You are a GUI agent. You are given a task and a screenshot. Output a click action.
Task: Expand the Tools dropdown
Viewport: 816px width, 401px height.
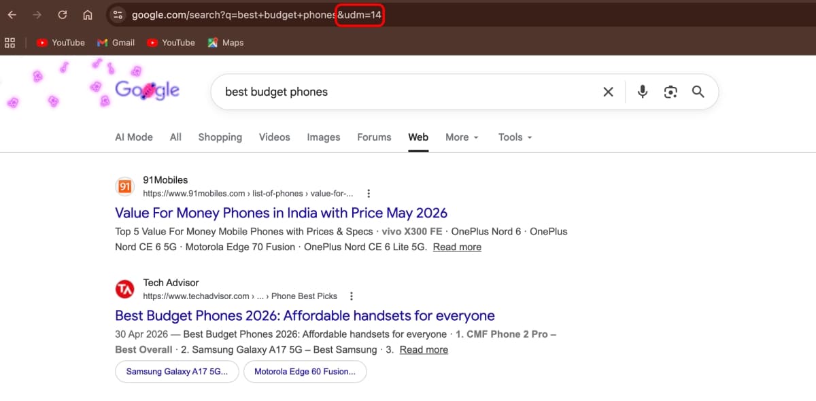pyautogui.click(x=515, y=137)
